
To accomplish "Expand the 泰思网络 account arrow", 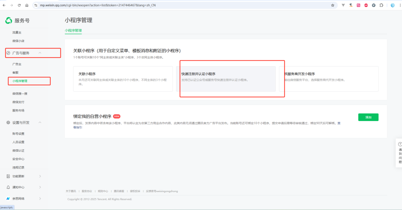I will pos(40,199).
